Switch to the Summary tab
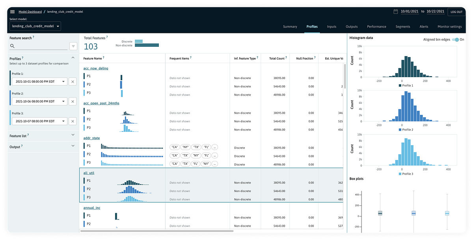This screenshot has height=240, width=473. [x=290, y=26]
